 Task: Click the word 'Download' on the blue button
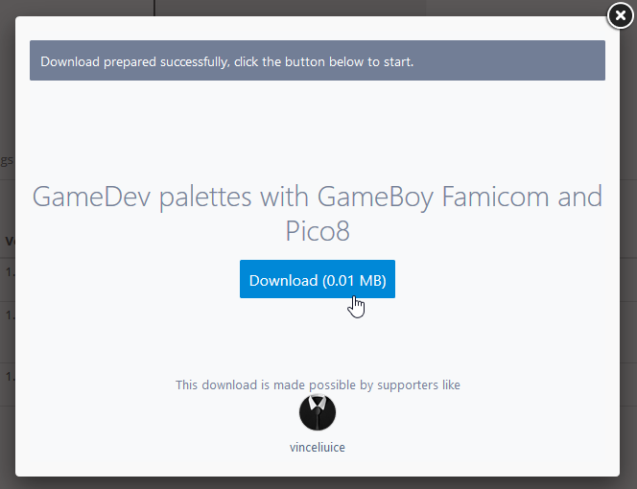pyautogui.click(x=283, y=281)
